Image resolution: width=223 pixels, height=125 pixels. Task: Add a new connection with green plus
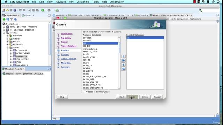[x=4, y=19]
